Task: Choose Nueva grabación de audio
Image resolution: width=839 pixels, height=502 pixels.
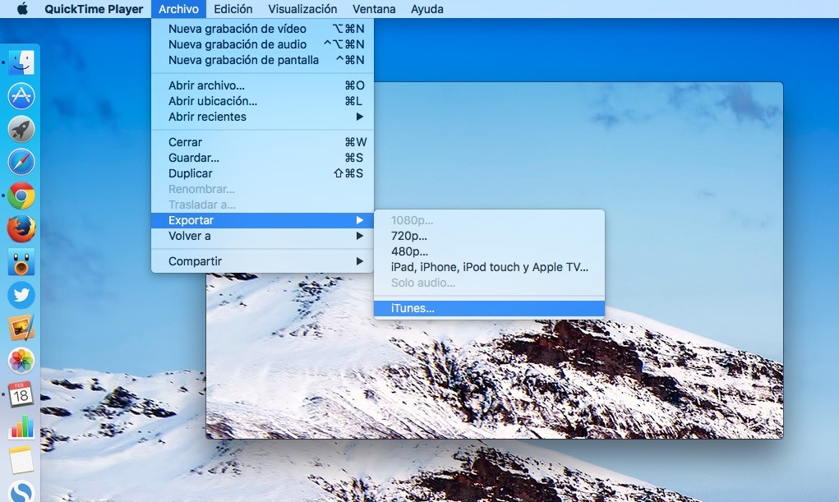Action: [262, 44]
